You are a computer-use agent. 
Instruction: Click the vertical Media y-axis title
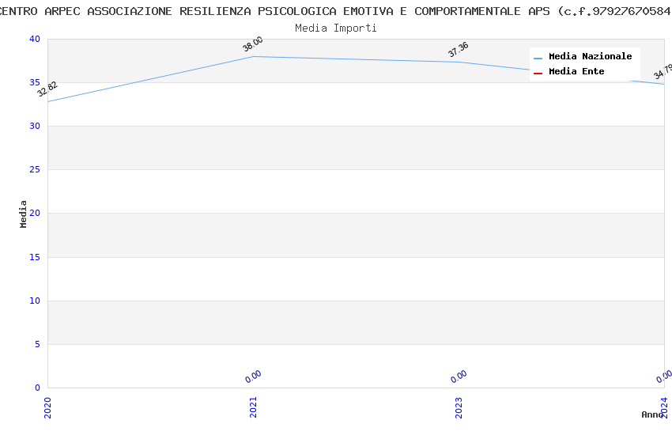[24, 214]
